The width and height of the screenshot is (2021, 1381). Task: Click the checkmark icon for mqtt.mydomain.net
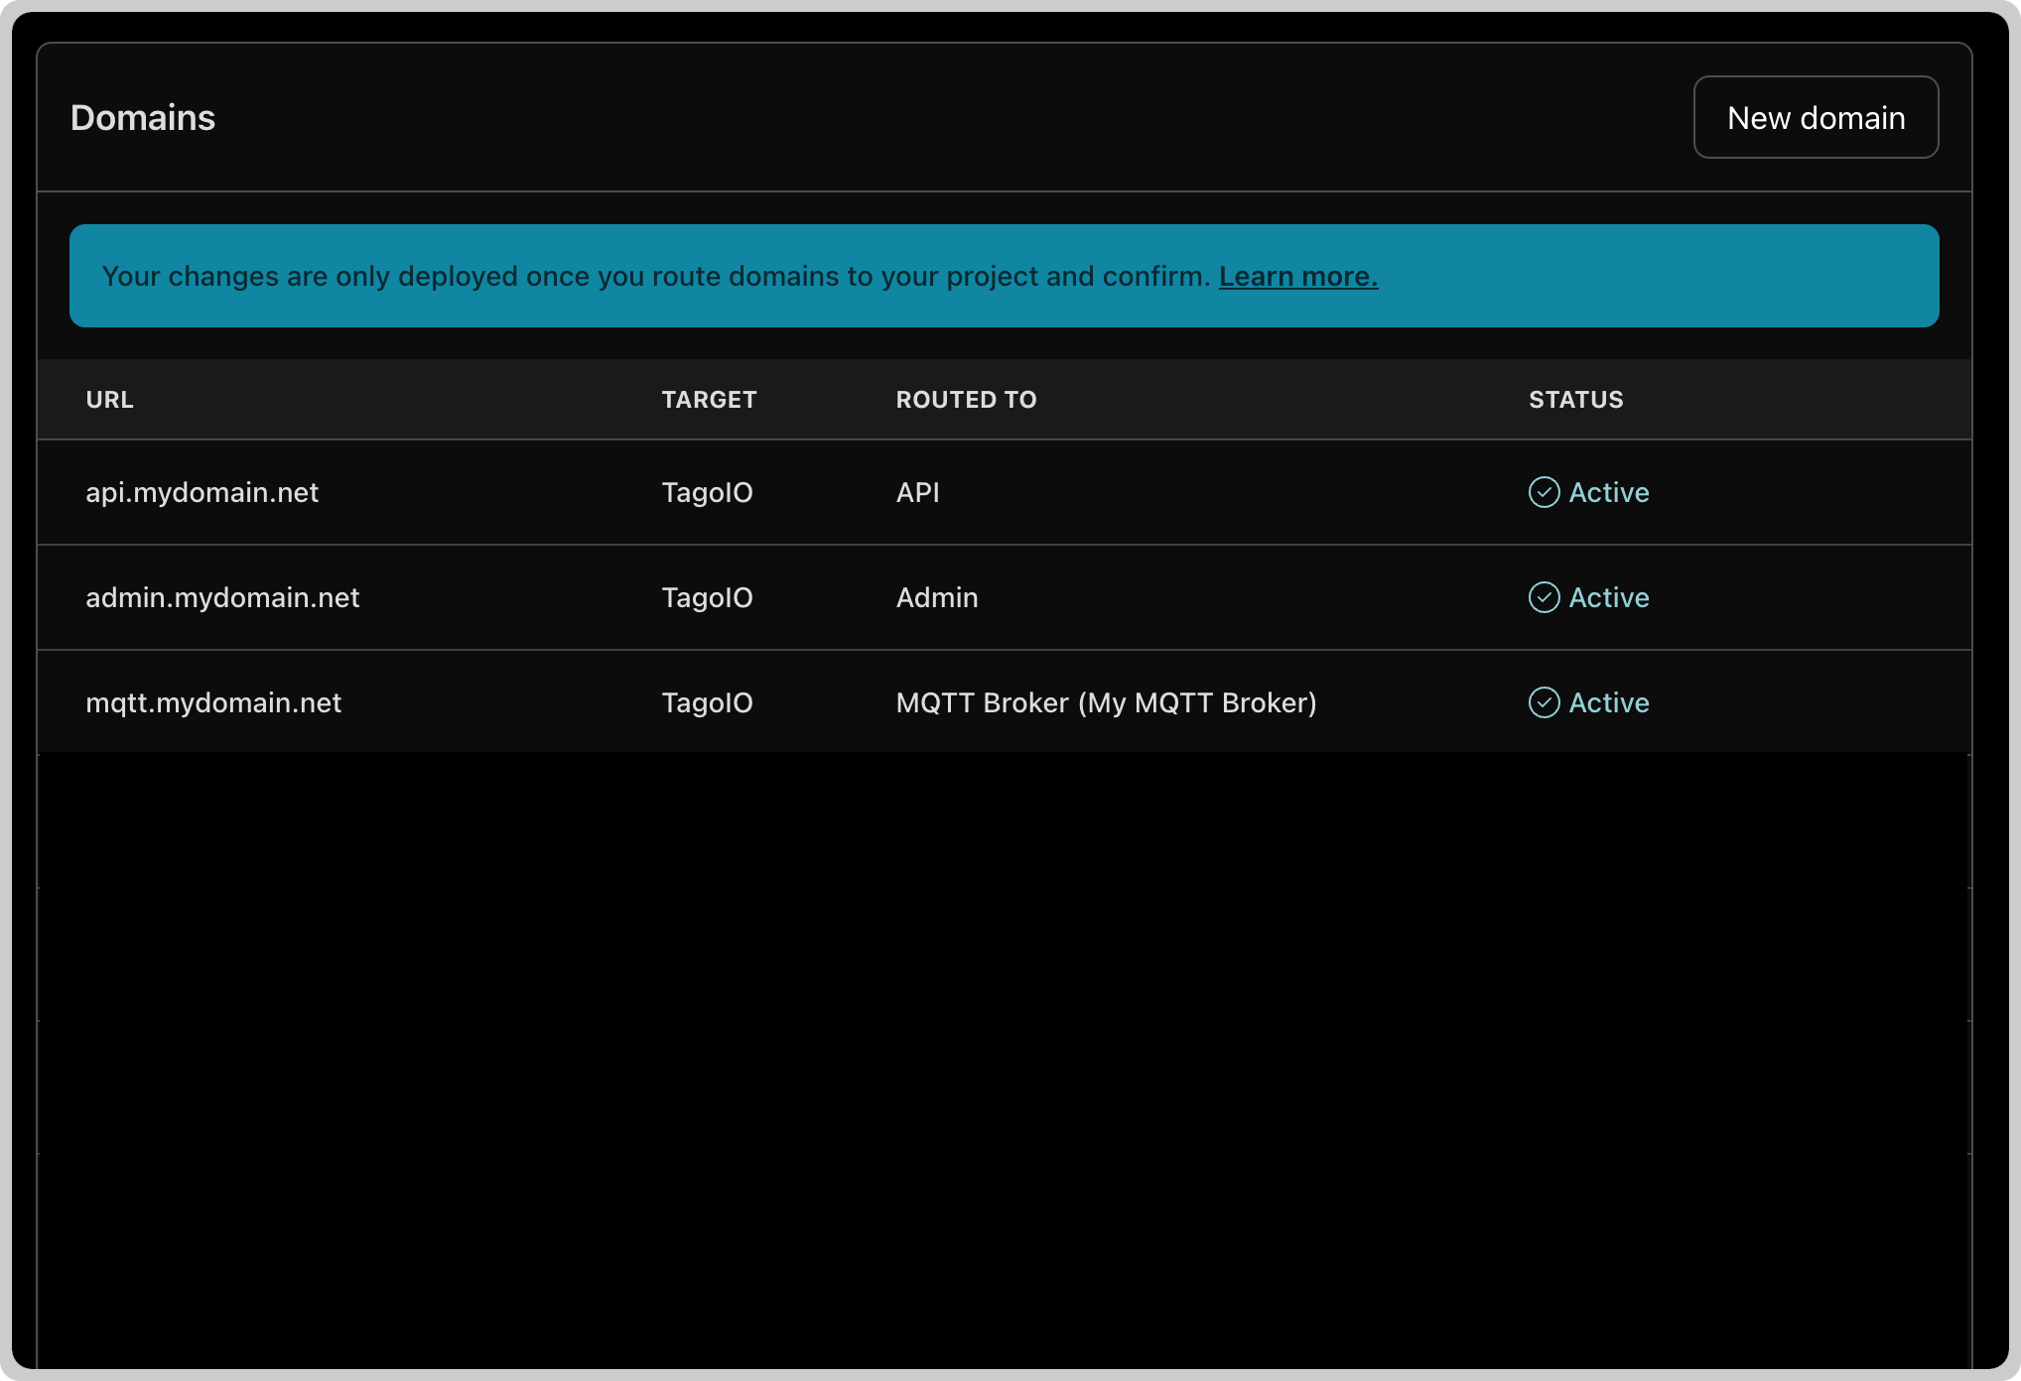tap(1544, 702)
